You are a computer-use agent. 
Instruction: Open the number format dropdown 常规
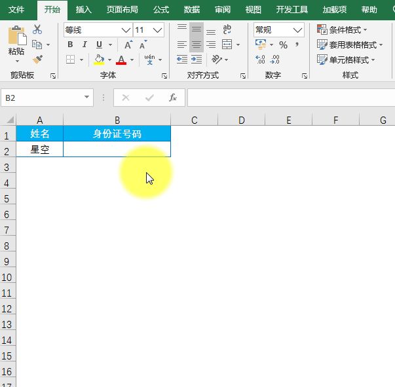click(297, 30)
